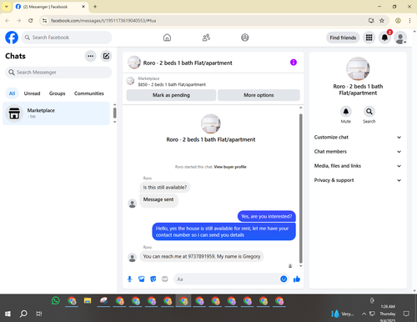
Task: Switch to the Communities tab
Action: click(89, 93)
